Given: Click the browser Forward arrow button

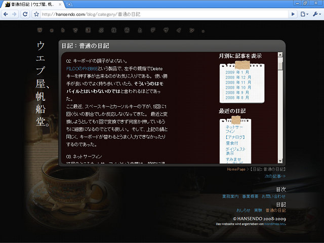Looking at the screenshot, I should click(15, 14).
